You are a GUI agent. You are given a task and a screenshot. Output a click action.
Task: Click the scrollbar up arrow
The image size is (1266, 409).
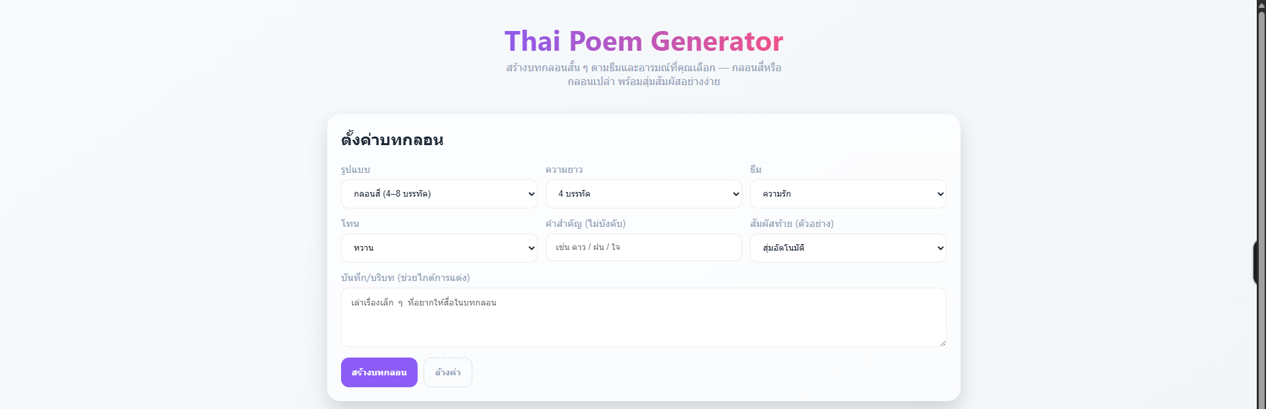[1261, 5]
